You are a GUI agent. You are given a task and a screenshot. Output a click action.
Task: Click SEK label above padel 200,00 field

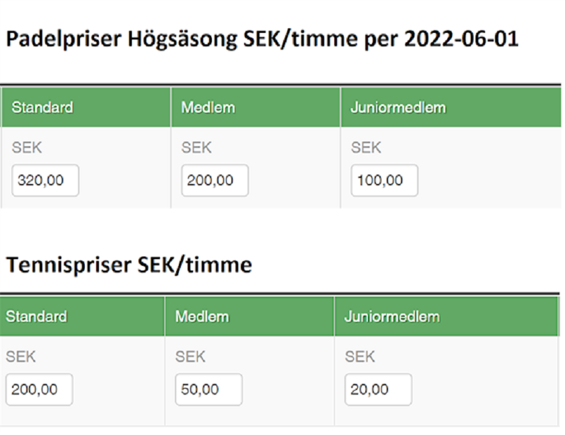[196, 148]
